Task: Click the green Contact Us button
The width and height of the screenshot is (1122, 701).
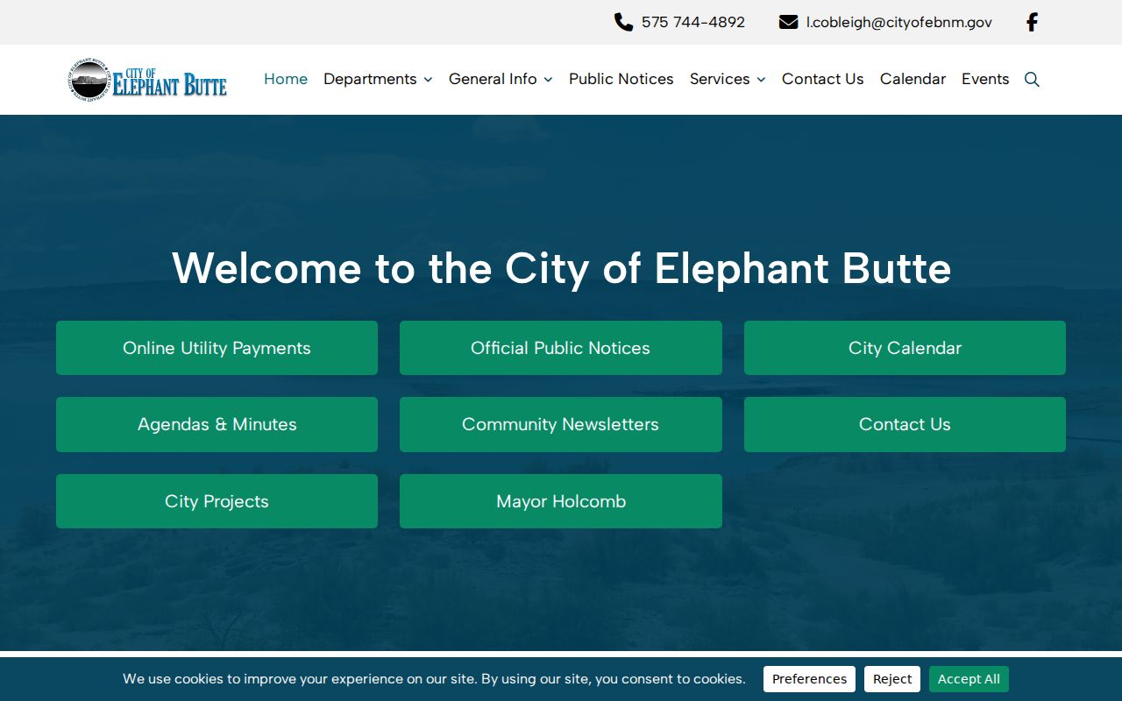Action: click(905, 424)
